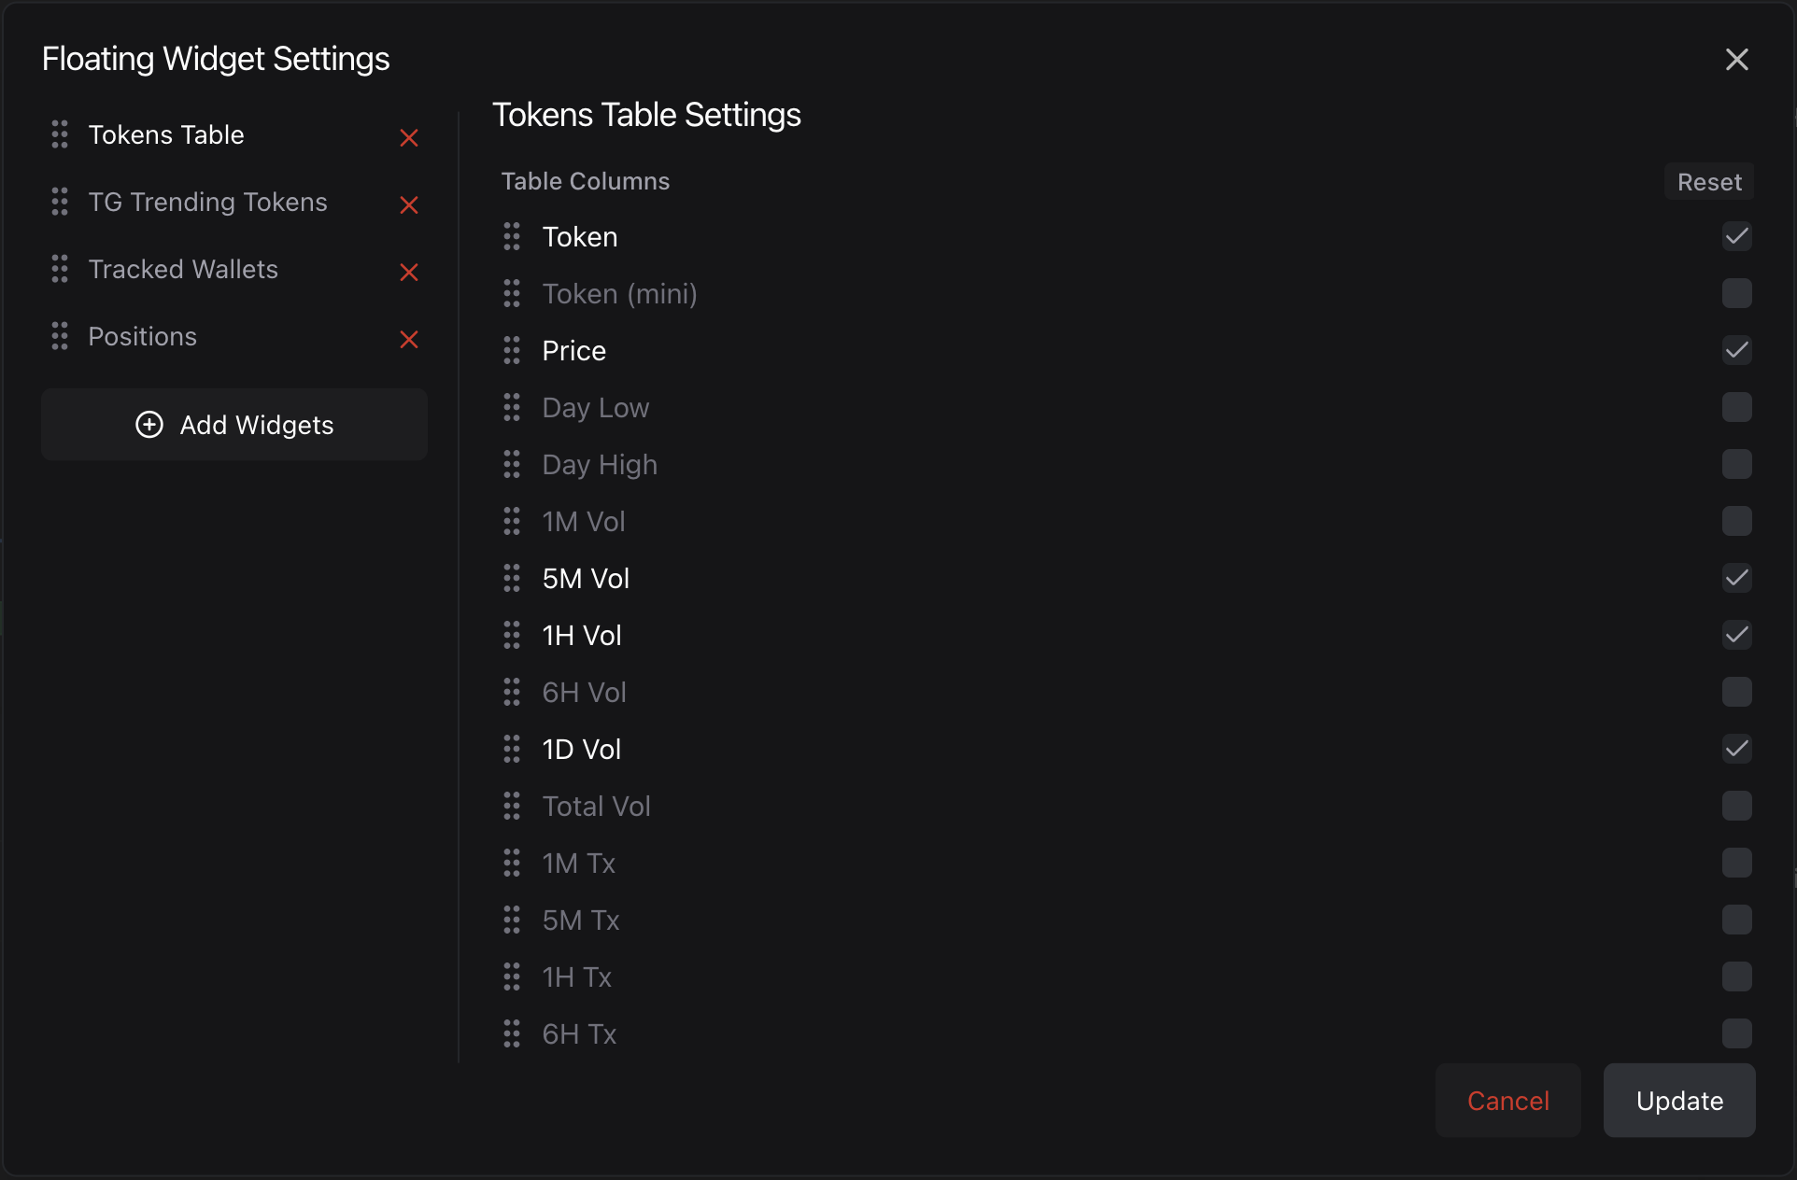Click the Update button

(1678, 1101)
